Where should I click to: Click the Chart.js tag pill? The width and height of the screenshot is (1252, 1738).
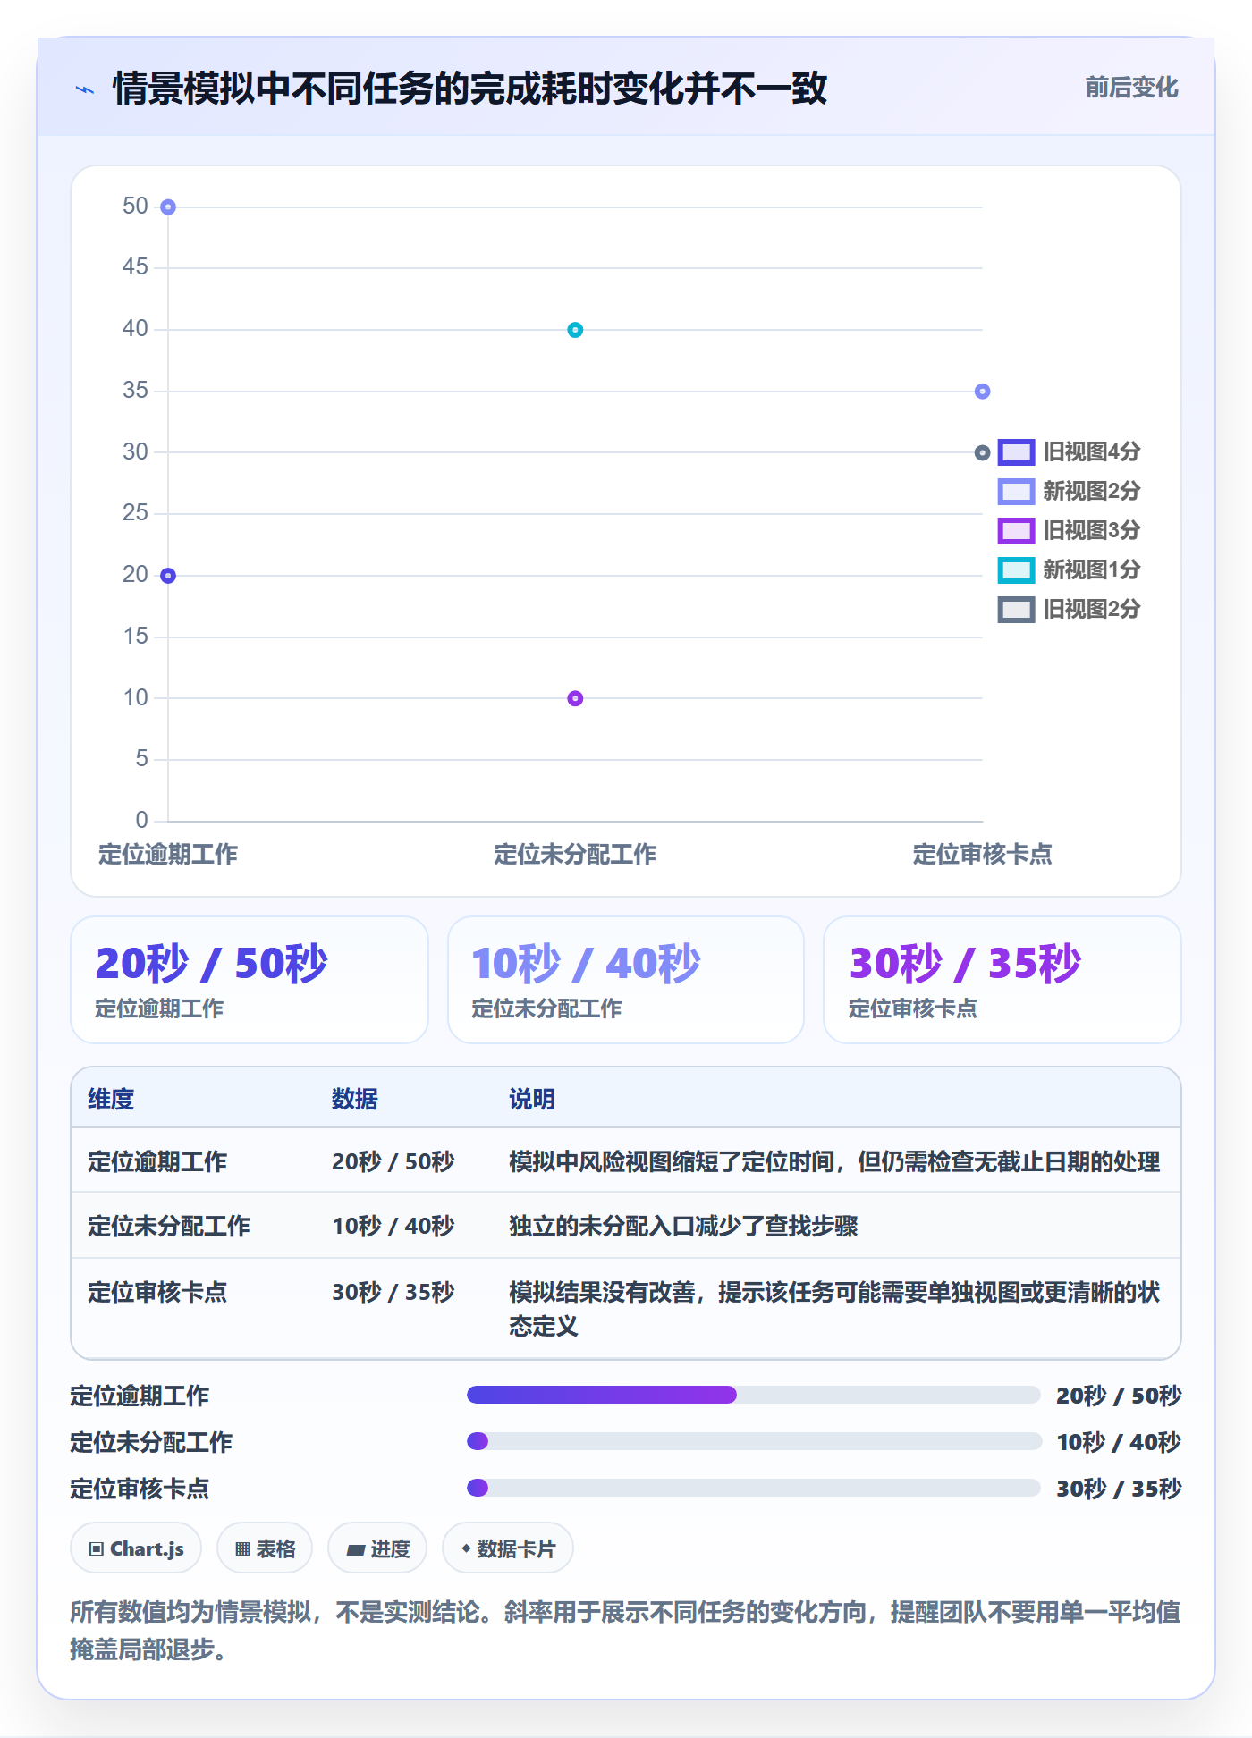(136, 1548)
